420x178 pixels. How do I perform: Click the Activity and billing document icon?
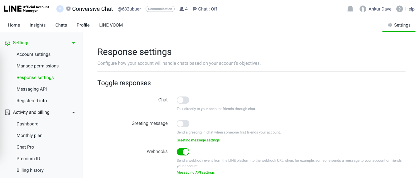tap(8, 112)
